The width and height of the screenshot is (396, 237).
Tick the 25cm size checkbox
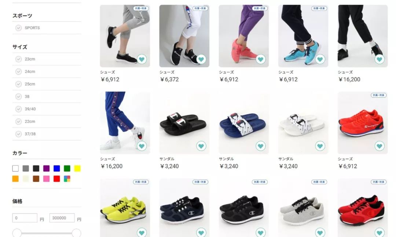click(x=18, y=84)
